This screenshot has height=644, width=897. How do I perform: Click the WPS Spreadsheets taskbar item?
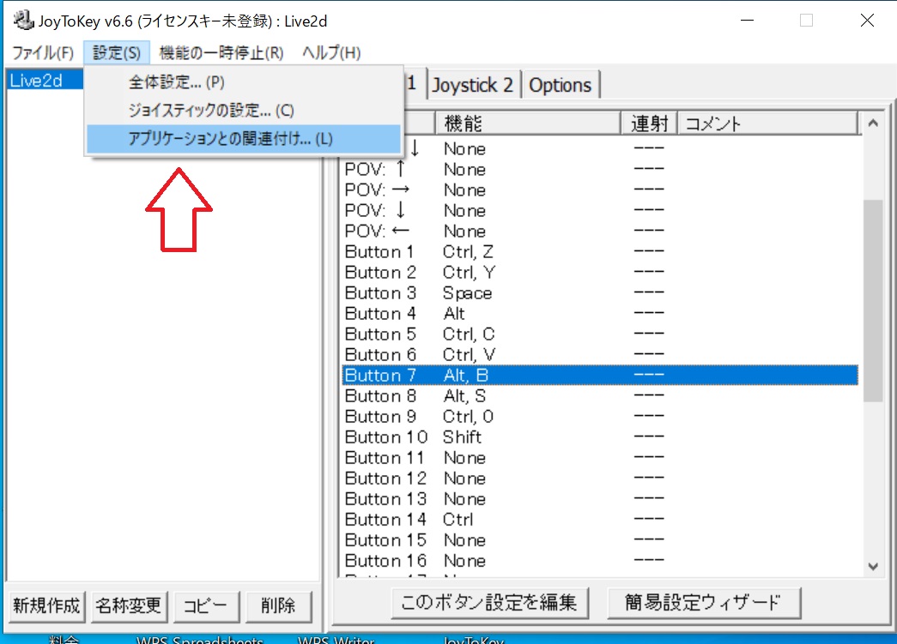197,641
